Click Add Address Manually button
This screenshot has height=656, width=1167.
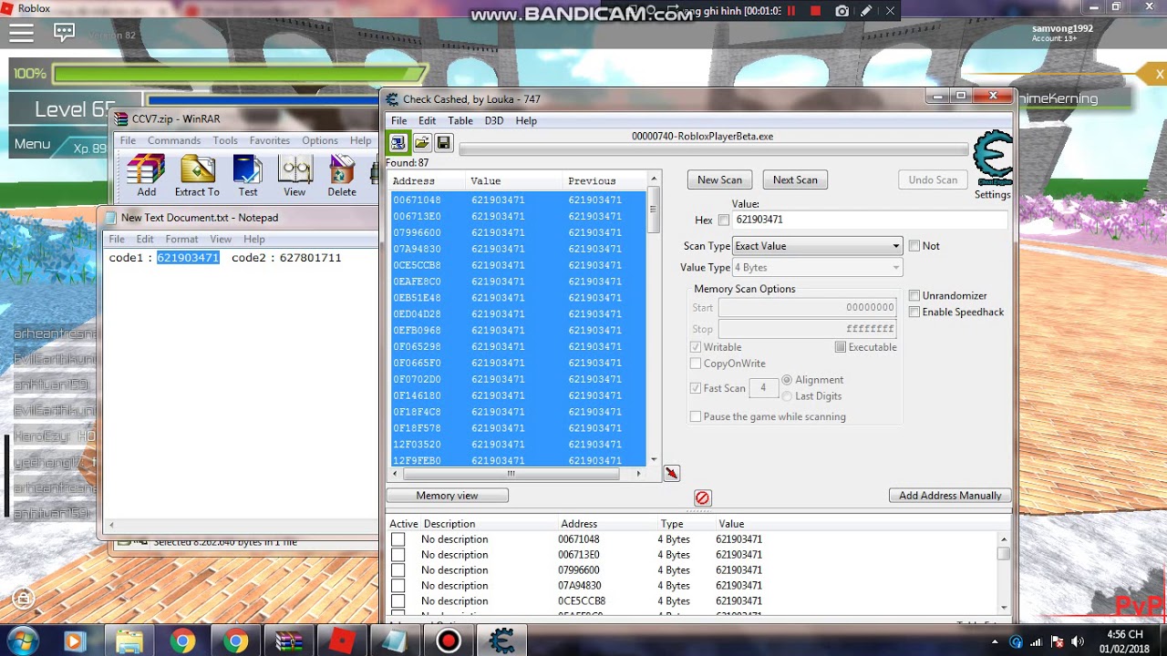point(950,496)
